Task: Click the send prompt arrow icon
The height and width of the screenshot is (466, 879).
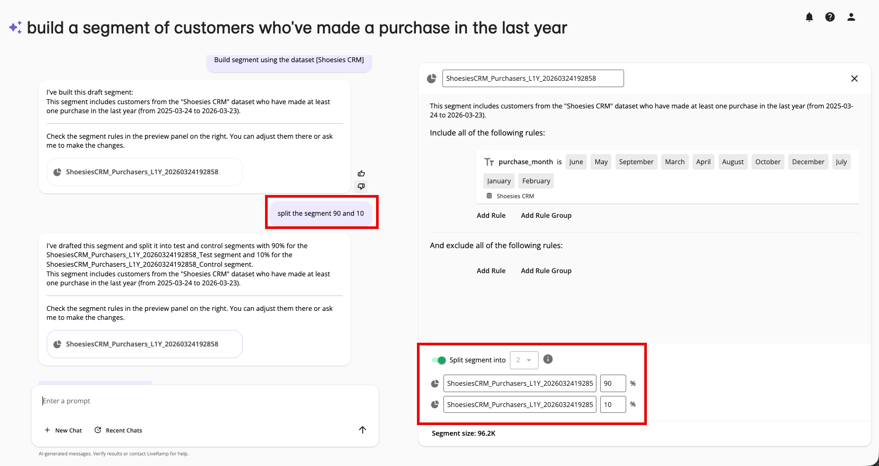Action: coord(362,430)
